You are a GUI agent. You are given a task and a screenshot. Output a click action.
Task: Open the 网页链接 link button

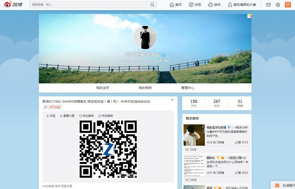tap(52, 107)
